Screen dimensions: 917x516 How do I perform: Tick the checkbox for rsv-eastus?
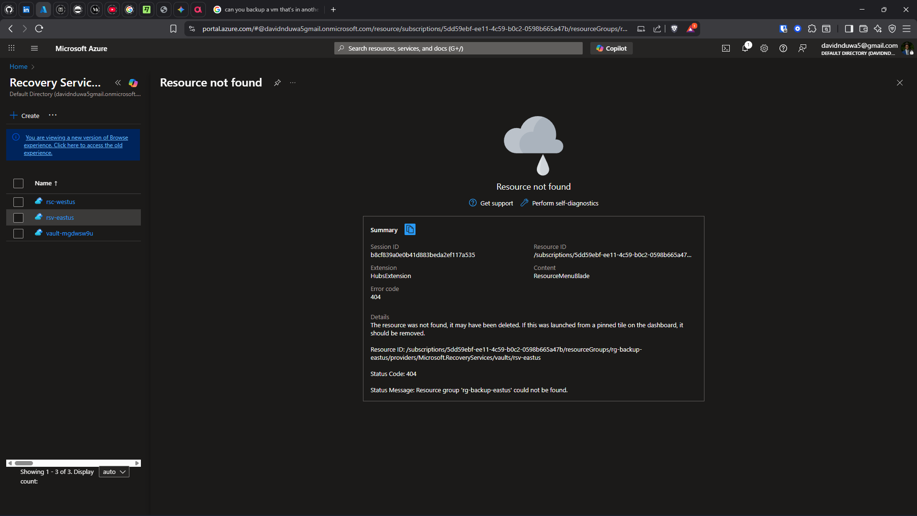(x=18, y=218)
